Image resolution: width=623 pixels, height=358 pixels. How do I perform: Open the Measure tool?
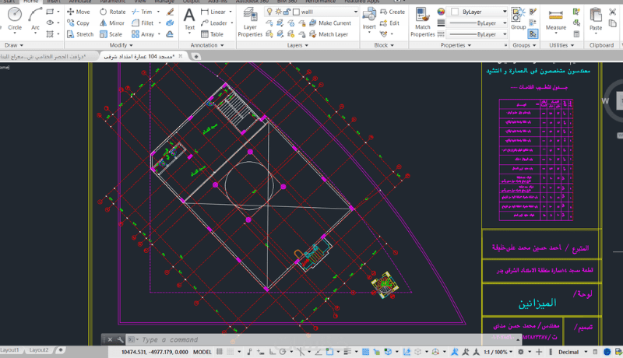coord(556,19)
